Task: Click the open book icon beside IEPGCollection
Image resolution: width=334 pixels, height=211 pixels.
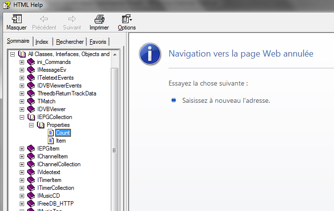Action: [32, 117]
